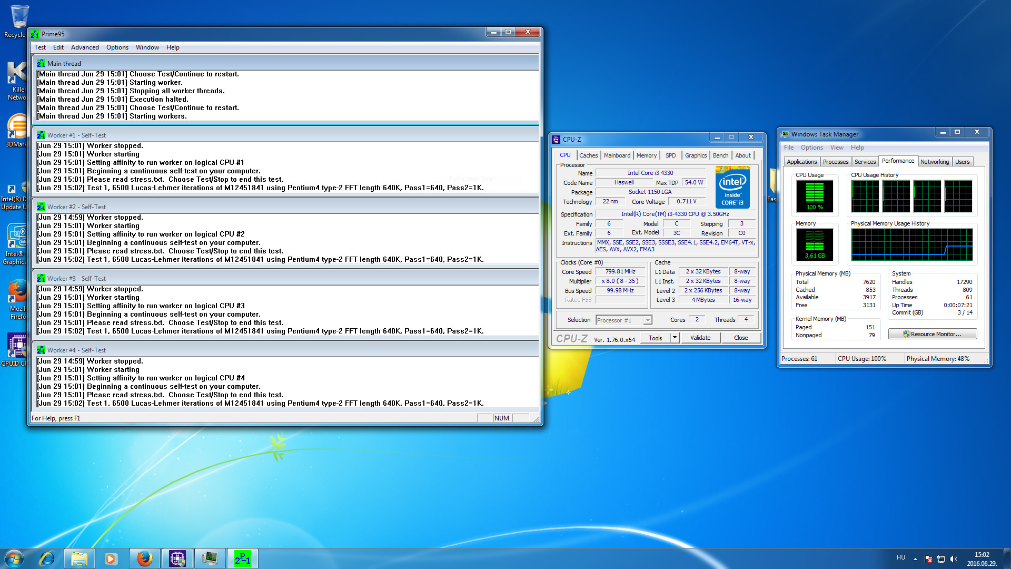Switch to CPU-Z Caches tab
The height and width of the screenshot is (569, 1011).
click(x=588, y=155)
